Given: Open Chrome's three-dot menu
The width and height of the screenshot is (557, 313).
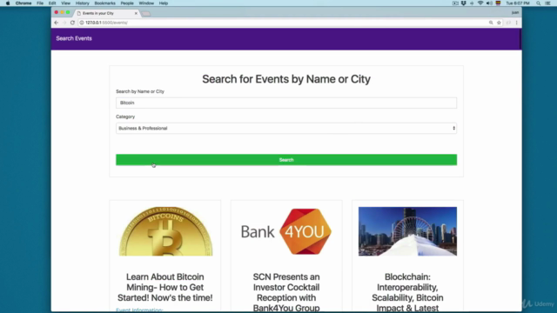Looking at the screenshot, I should tap(516, 23).
